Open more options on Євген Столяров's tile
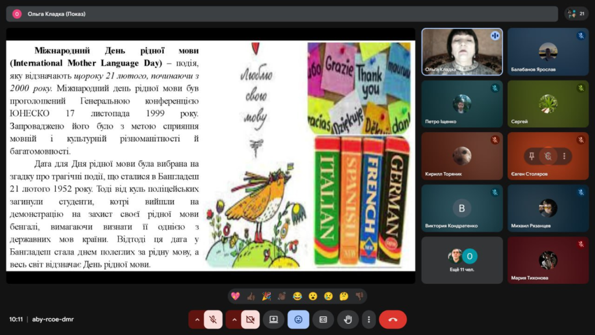 pyautogui.click(x=564, y=156)
